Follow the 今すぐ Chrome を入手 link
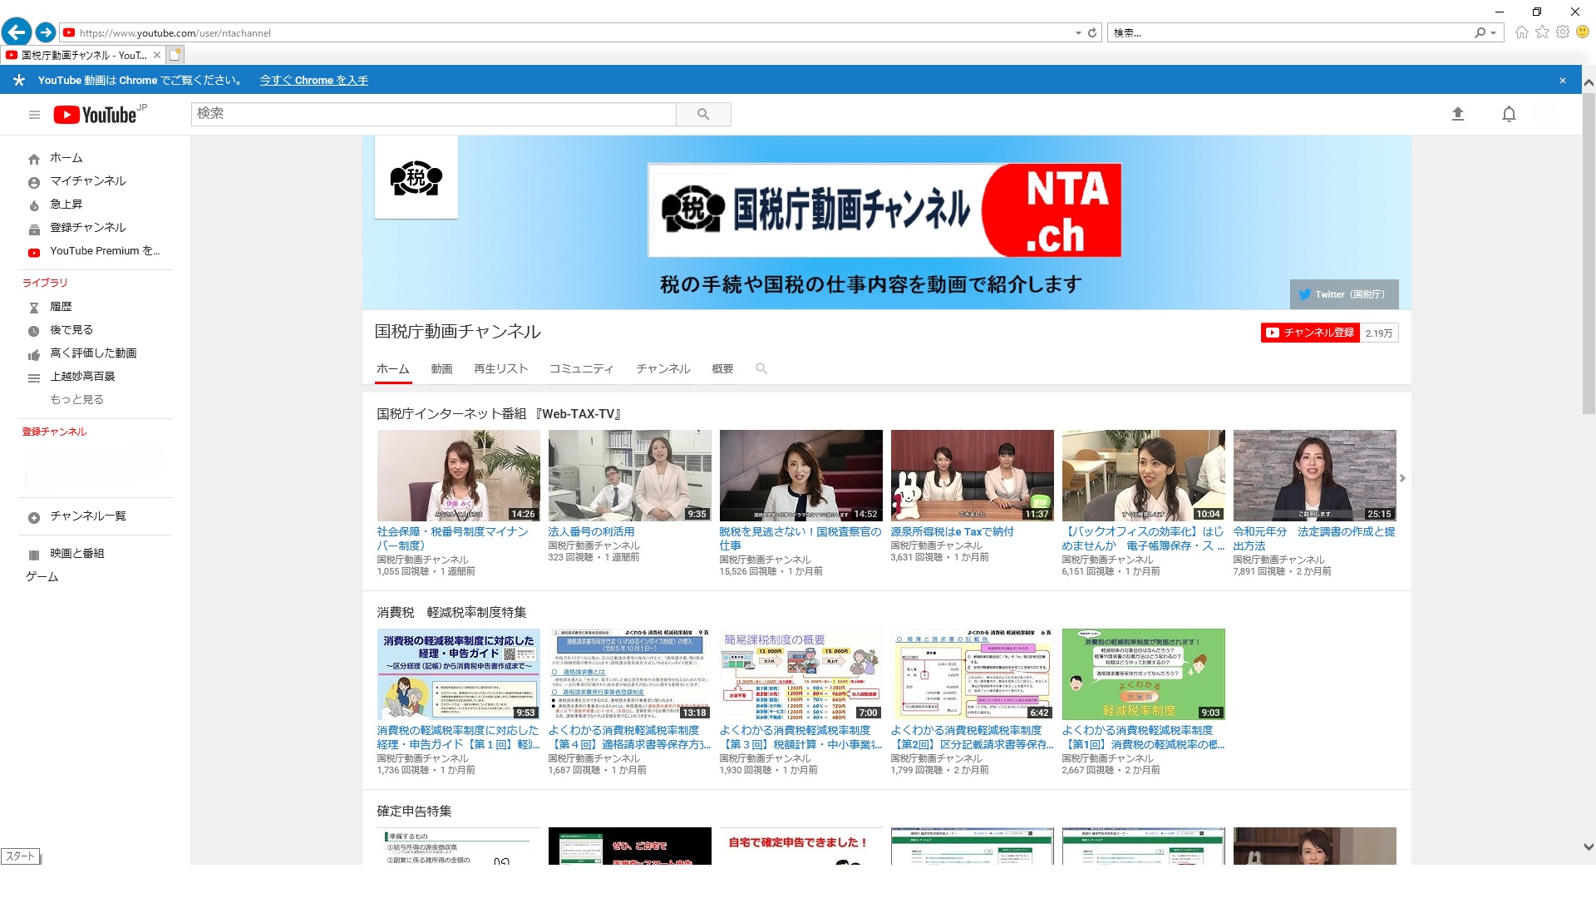Viewport: 1596px width, 898px height. (313, 81)
